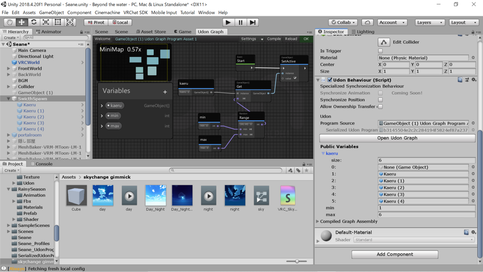Pick object for Program Source field
483x272 pixels.
473,123
